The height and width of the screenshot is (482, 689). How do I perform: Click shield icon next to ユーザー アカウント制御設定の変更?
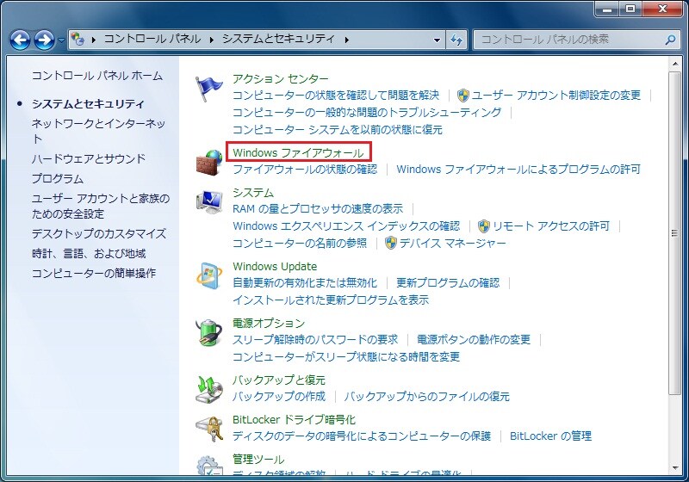(x=463, y=96)
